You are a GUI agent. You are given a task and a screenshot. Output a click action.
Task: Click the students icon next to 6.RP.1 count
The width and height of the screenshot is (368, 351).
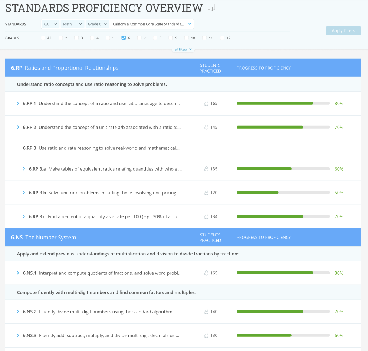[206, 103]
